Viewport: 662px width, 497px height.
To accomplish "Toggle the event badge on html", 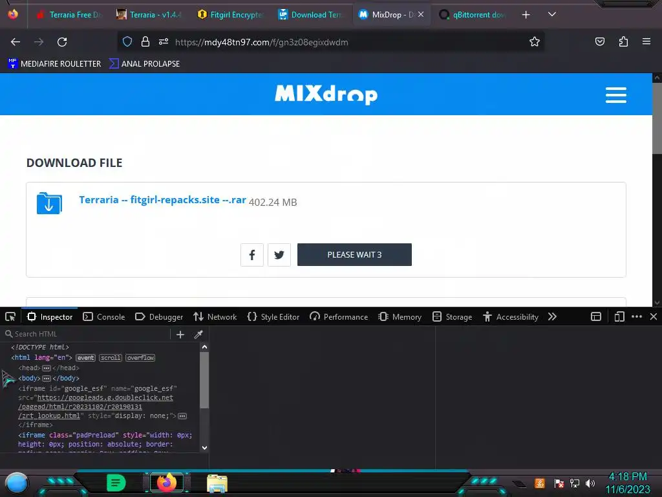I will click(86, 358).
